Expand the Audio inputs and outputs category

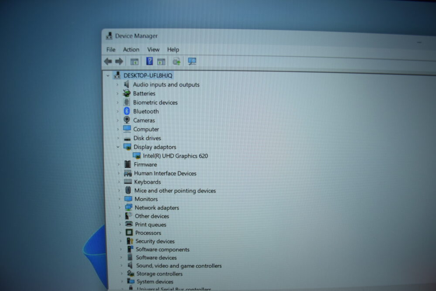117,85
